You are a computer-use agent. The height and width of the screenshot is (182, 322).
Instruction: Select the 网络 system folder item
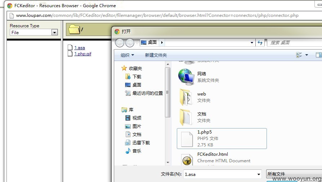[222, 77]
